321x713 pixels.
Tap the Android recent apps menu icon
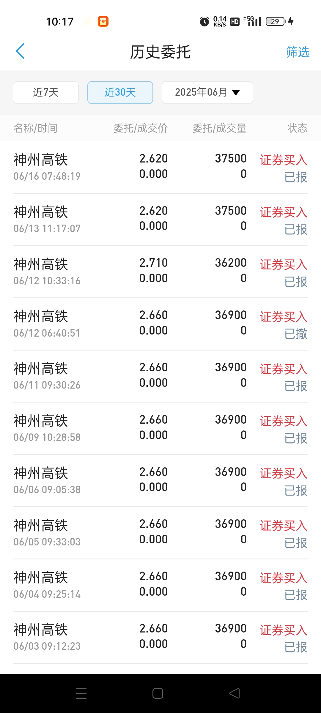click(x=81, y=693)
